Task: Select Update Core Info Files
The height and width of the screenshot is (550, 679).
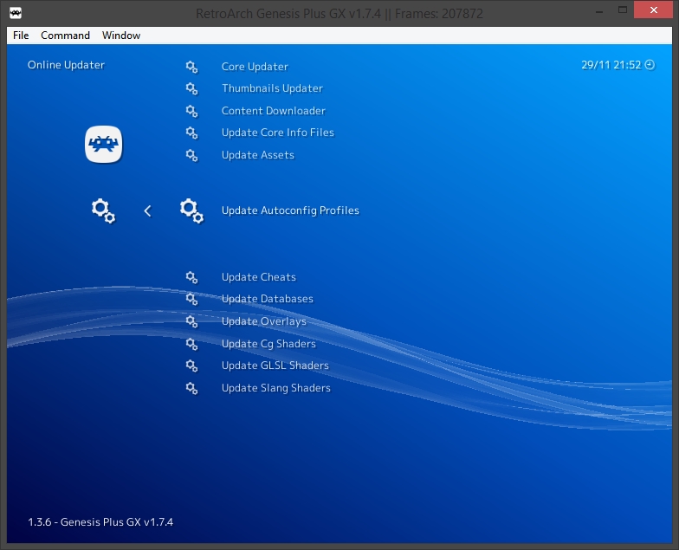Action: tap(277, 133)
